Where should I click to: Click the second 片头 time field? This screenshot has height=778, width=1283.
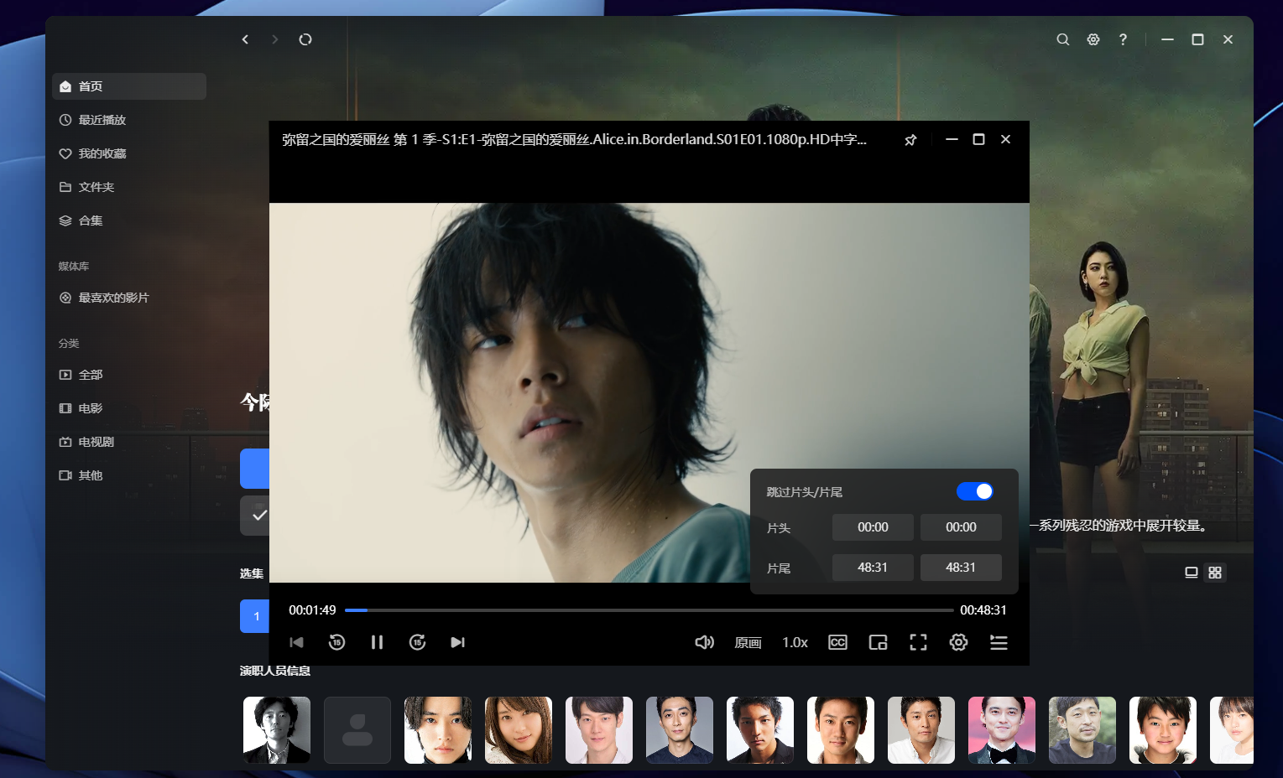click(x=961, y=527)
